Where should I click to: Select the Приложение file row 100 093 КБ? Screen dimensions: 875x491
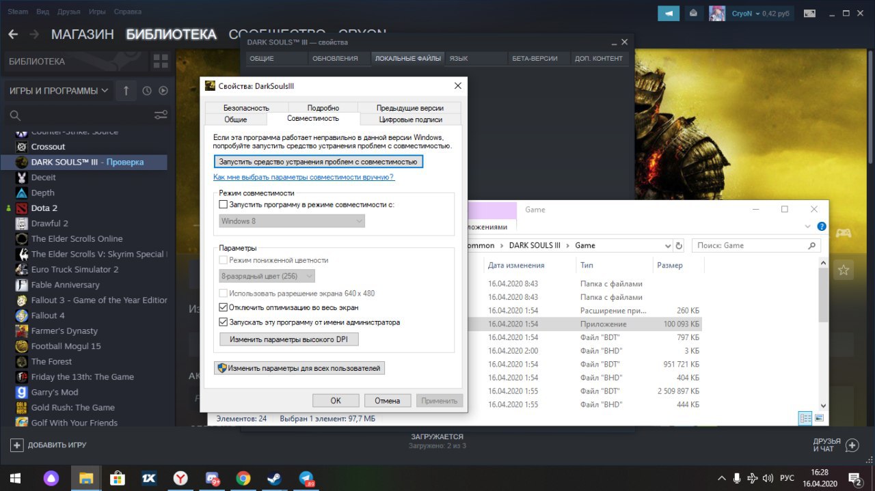pos(585,324)
